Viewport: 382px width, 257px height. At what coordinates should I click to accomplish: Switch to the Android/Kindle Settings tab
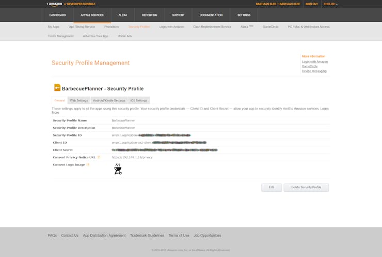click(109, 100)
